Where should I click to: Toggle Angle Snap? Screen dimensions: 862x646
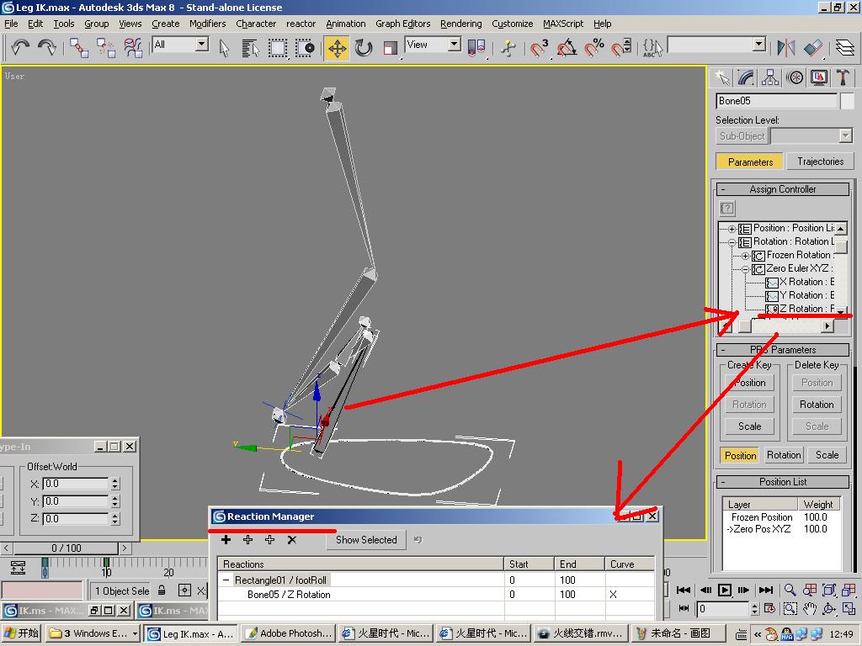(x=567, y=48)
